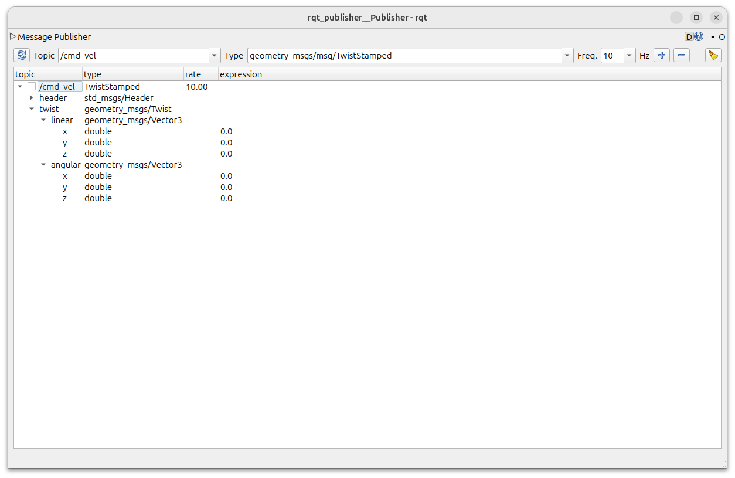Clear all publishers with the broom icon

713,56
